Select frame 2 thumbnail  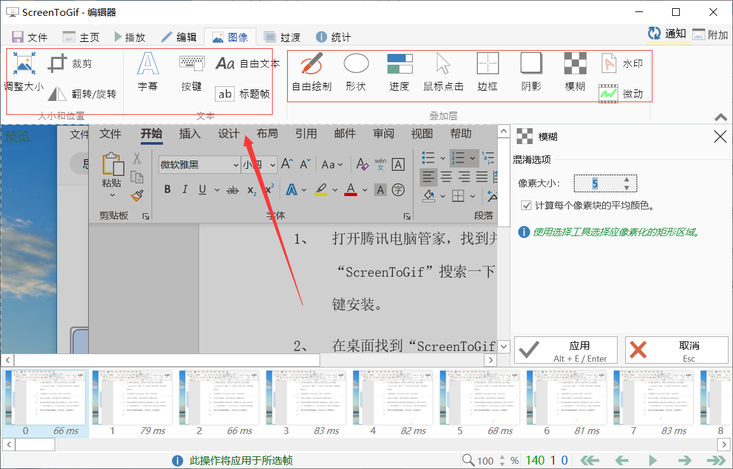click(x=219, y=404)
